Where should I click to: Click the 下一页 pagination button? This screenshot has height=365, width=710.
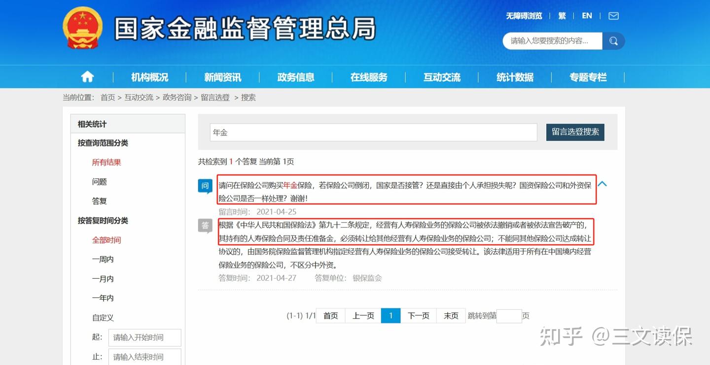pos(418,316)
